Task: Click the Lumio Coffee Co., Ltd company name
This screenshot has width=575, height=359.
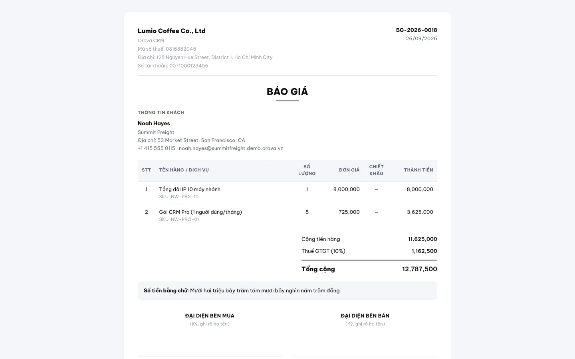Action: tap(172, 31)
